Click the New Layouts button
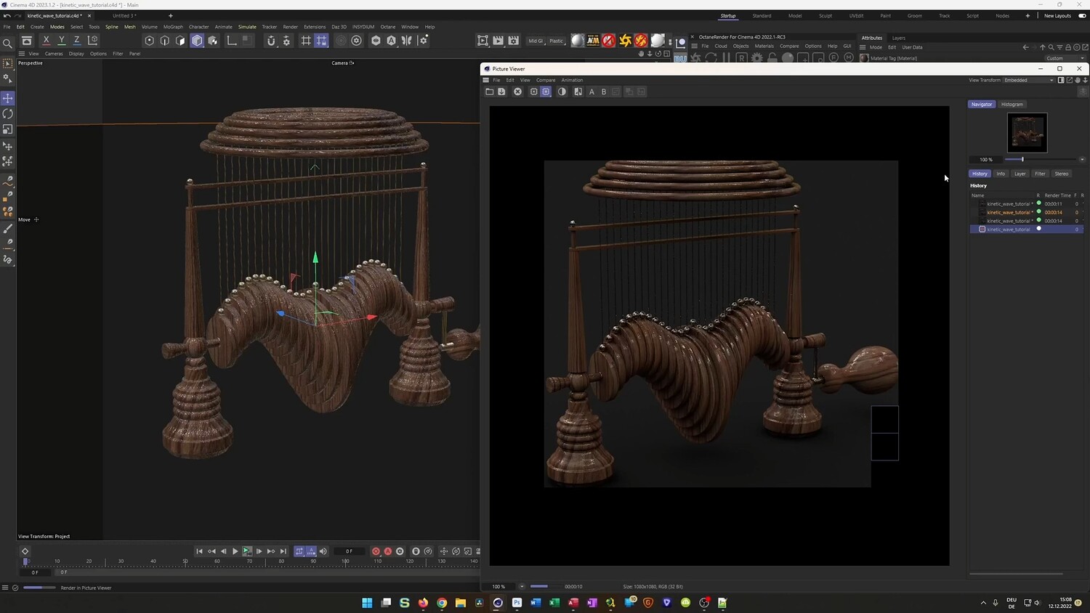1090x613 pixels. click(x=1057, y=15)
